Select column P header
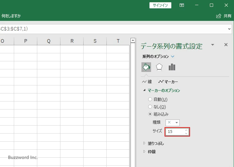234x167 pixels. coord(26,41)
